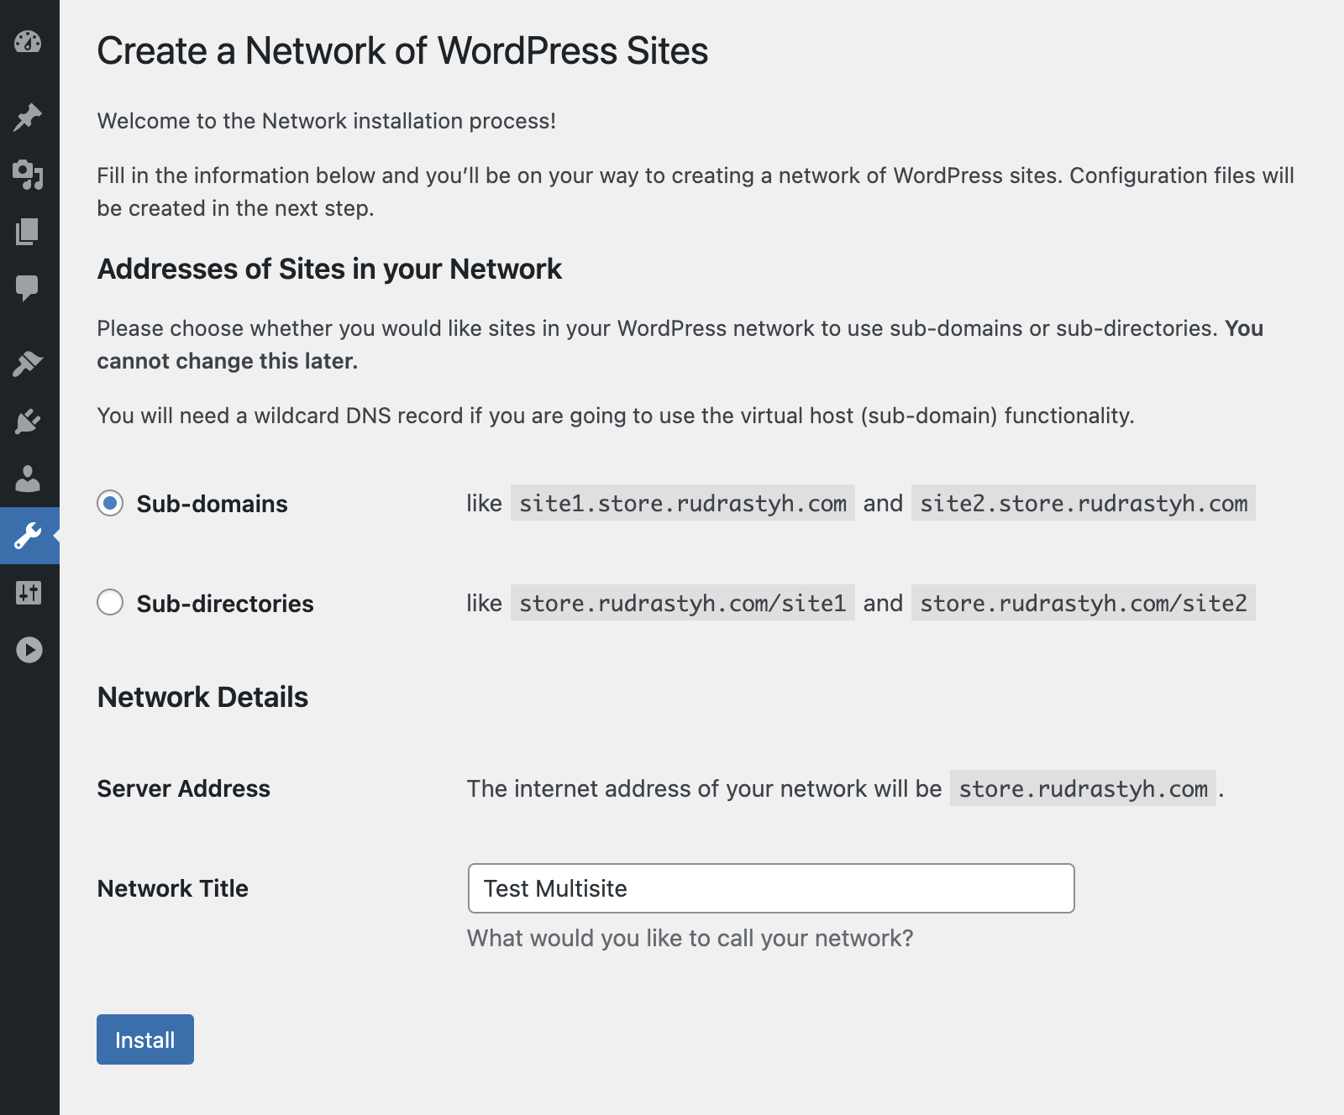Click the store.rudrastyh.com/site1 example code

pyautogui.click(x=683, y=603)
